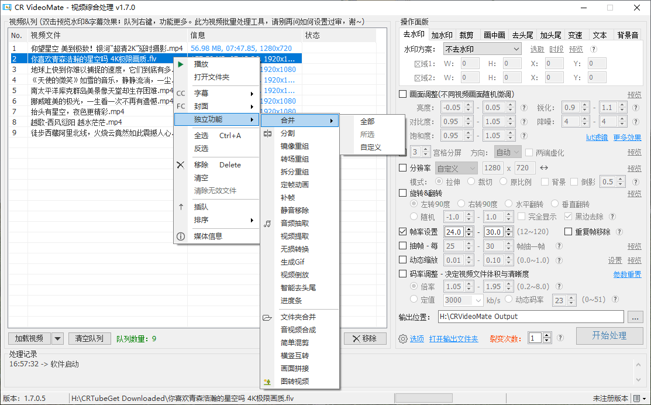Enable the 画面调整 checkbox
This screenshot has width=651, height=405.
[x=402, y=94]
